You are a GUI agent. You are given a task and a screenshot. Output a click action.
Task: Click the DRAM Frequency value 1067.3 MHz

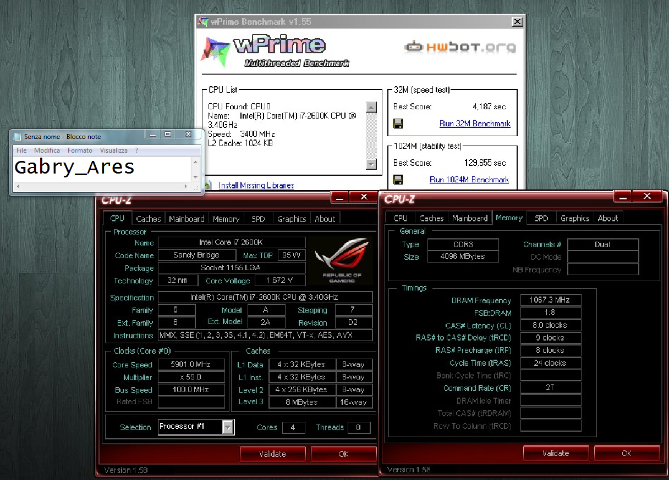(551, 300)
